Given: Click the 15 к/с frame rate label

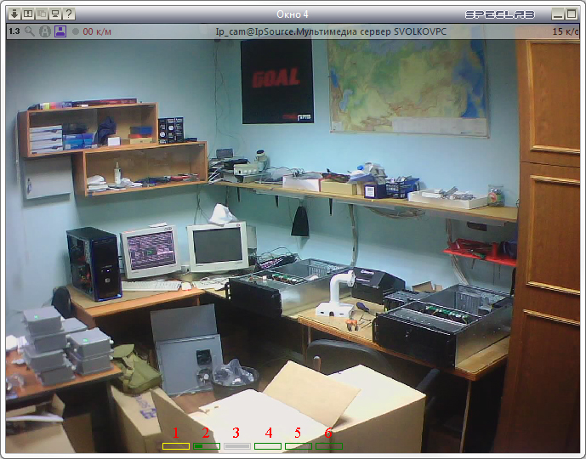Looking at the screenshot, I should 566,31.
